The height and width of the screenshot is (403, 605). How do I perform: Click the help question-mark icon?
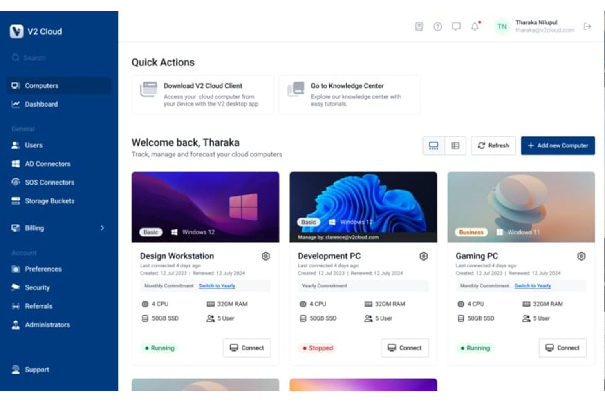(x=437, y=27)
